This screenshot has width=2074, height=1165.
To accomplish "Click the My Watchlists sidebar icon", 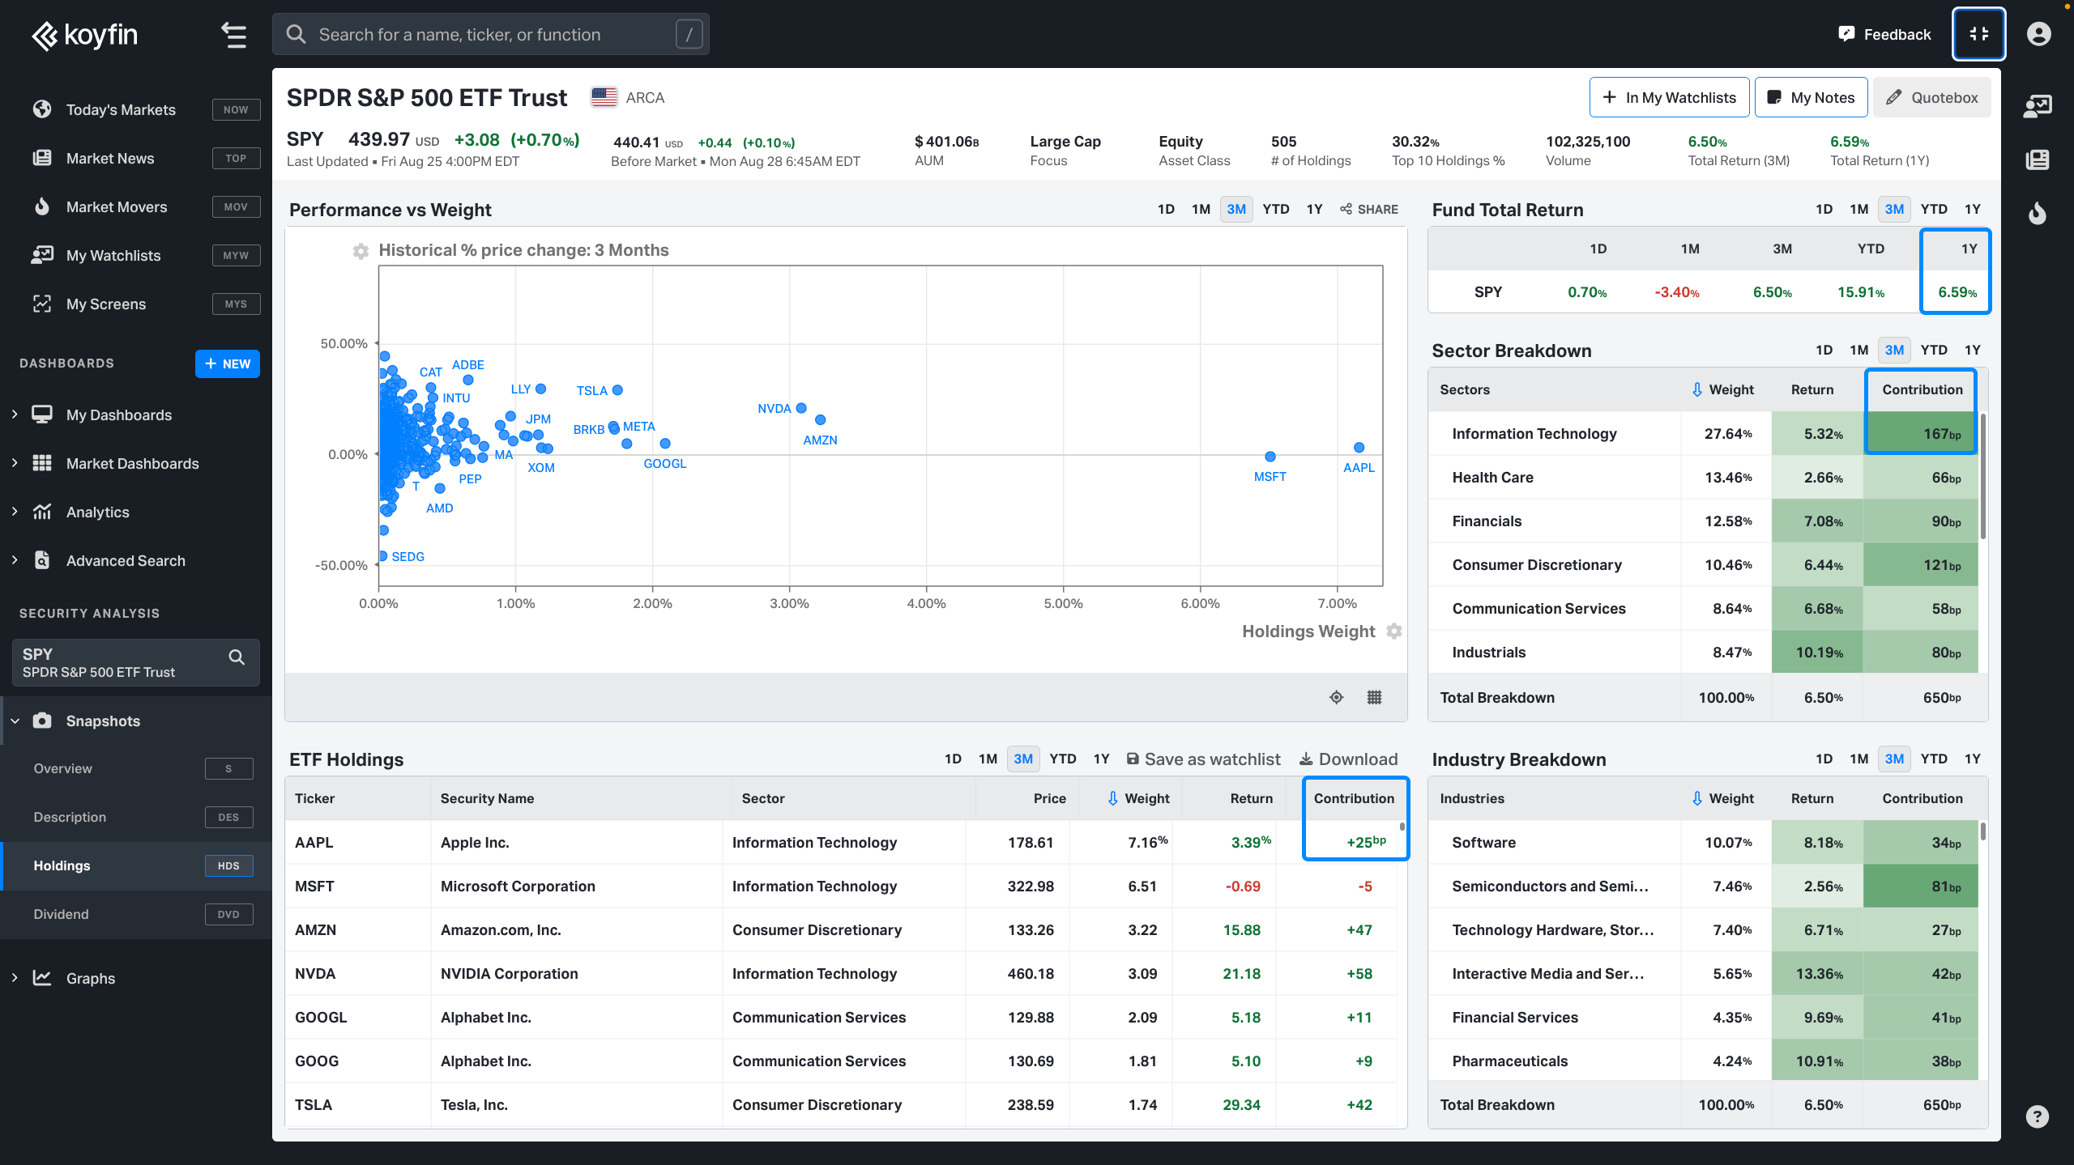I will (42, 255).
